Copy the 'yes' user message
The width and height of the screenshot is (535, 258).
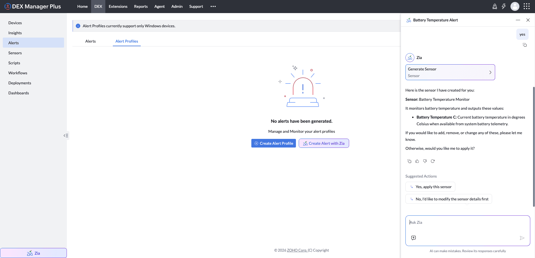[x=525, y=45]
